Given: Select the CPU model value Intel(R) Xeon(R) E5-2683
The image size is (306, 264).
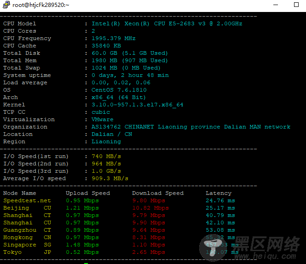Looking at the screenshot, I should [167, 23].
